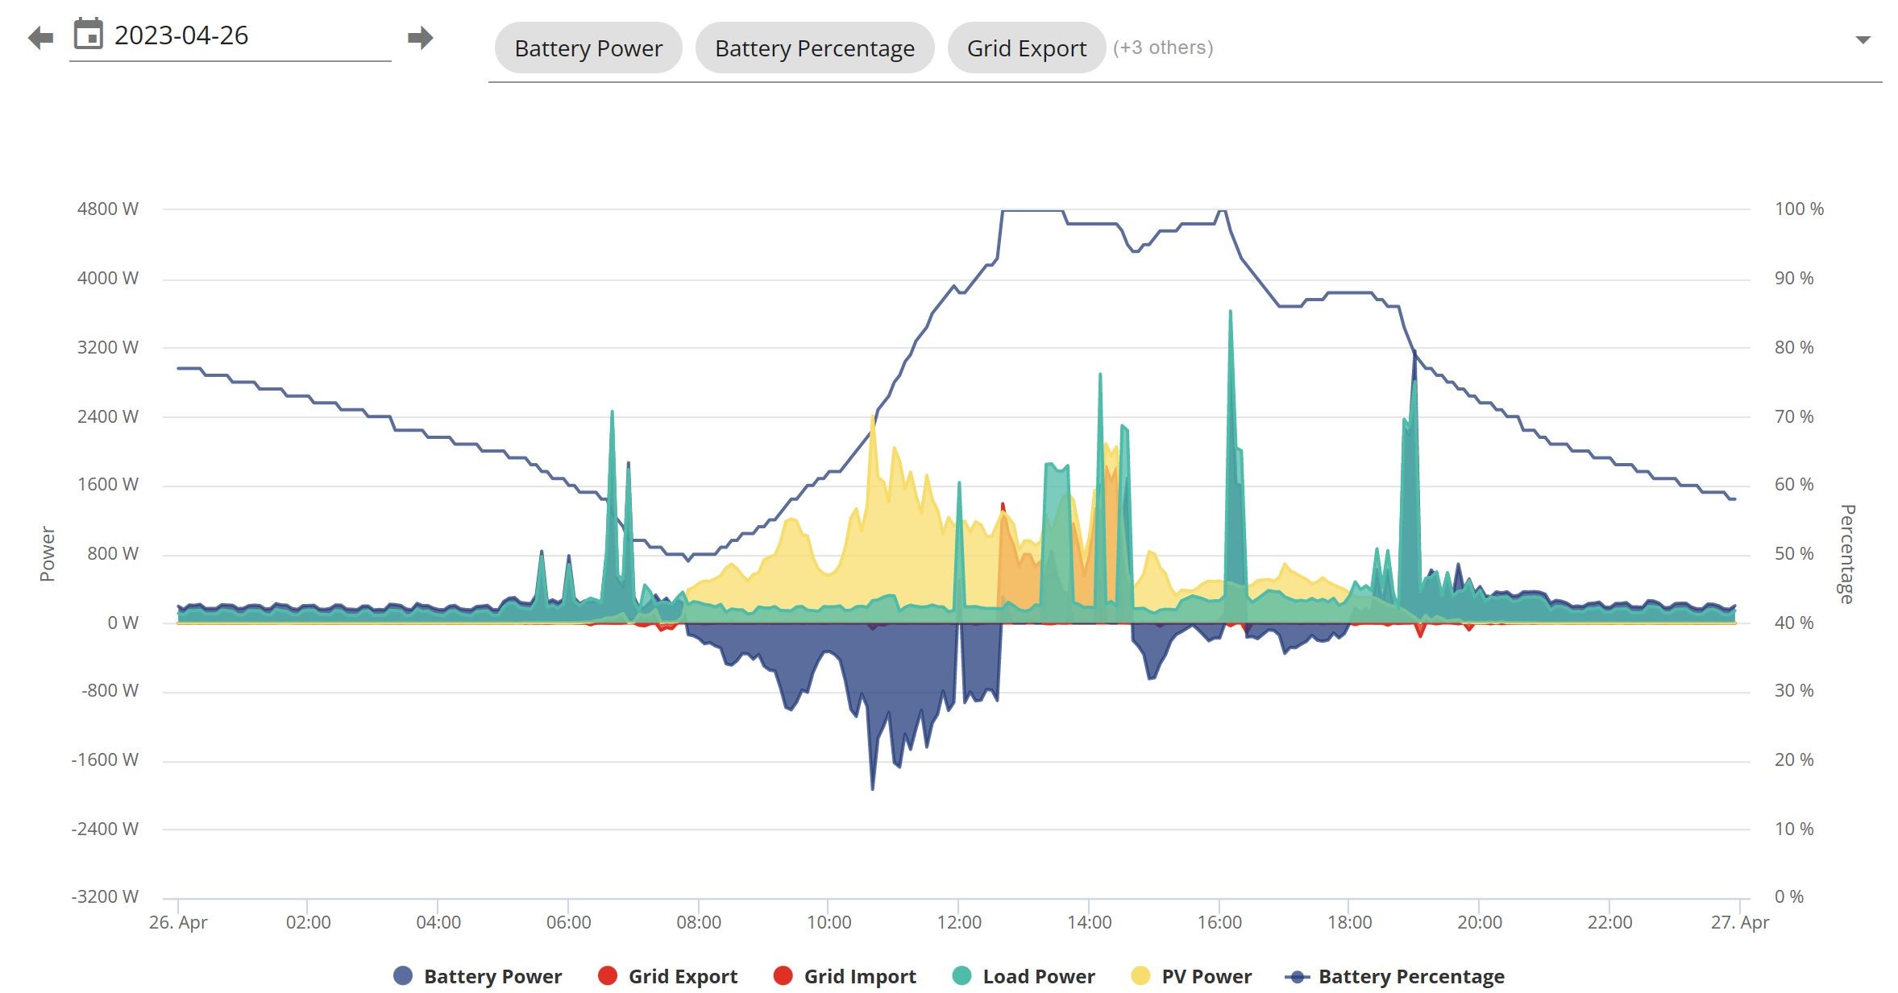
Task: Select the Battery Power chip
Action: coord(588,48)
